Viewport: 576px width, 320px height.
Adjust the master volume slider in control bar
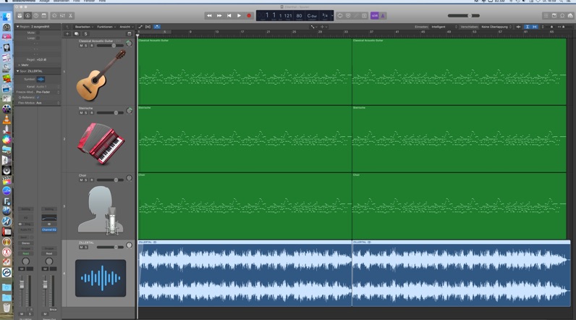pyautogui.click(x=464, y=16)
